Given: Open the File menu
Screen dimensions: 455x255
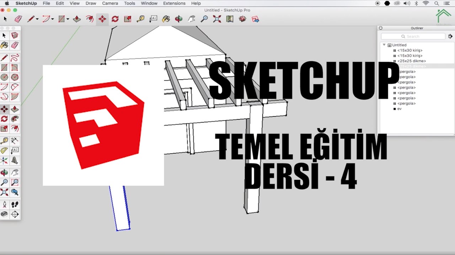Looking at the screenshot, I should point(46,3).
